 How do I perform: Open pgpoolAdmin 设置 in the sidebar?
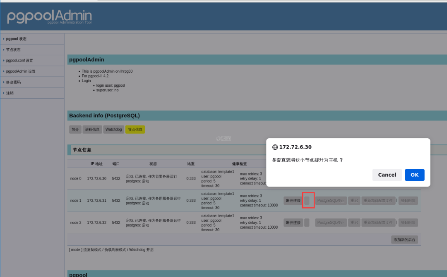21,71
